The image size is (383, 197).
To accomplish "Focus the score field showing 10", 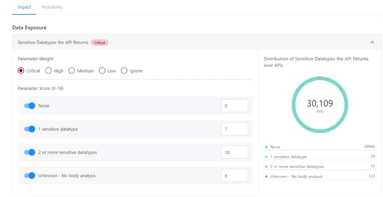I will [x=234, y=152].
